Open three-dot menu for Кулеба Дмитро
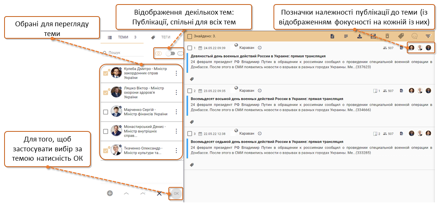 (176, 73)
